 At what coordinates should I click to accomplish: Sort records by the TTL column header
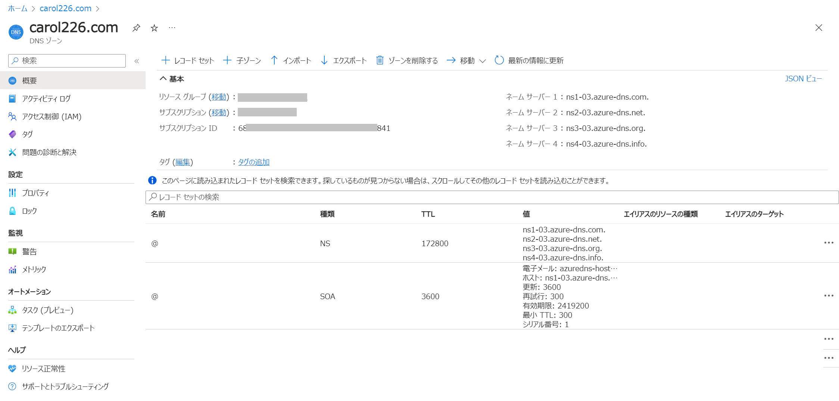click(428, 214)
